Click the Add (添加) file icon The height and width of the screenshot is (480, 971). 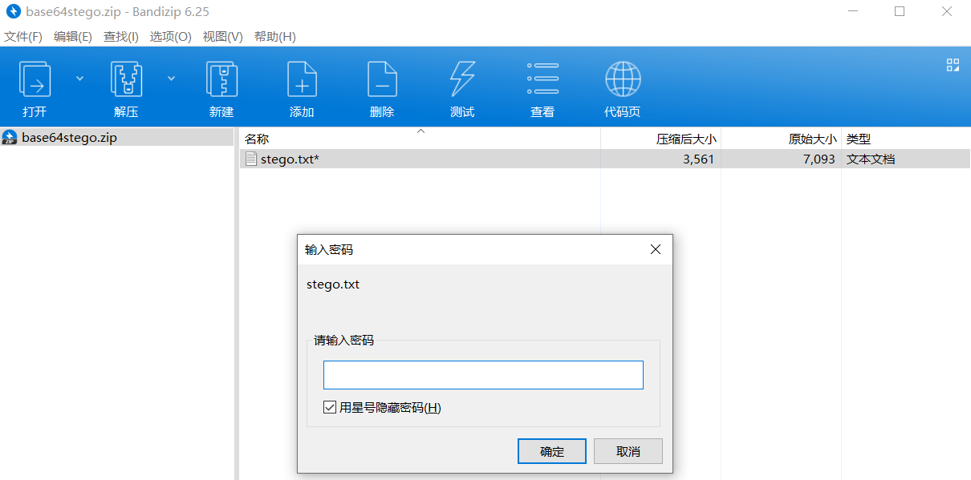302,79
